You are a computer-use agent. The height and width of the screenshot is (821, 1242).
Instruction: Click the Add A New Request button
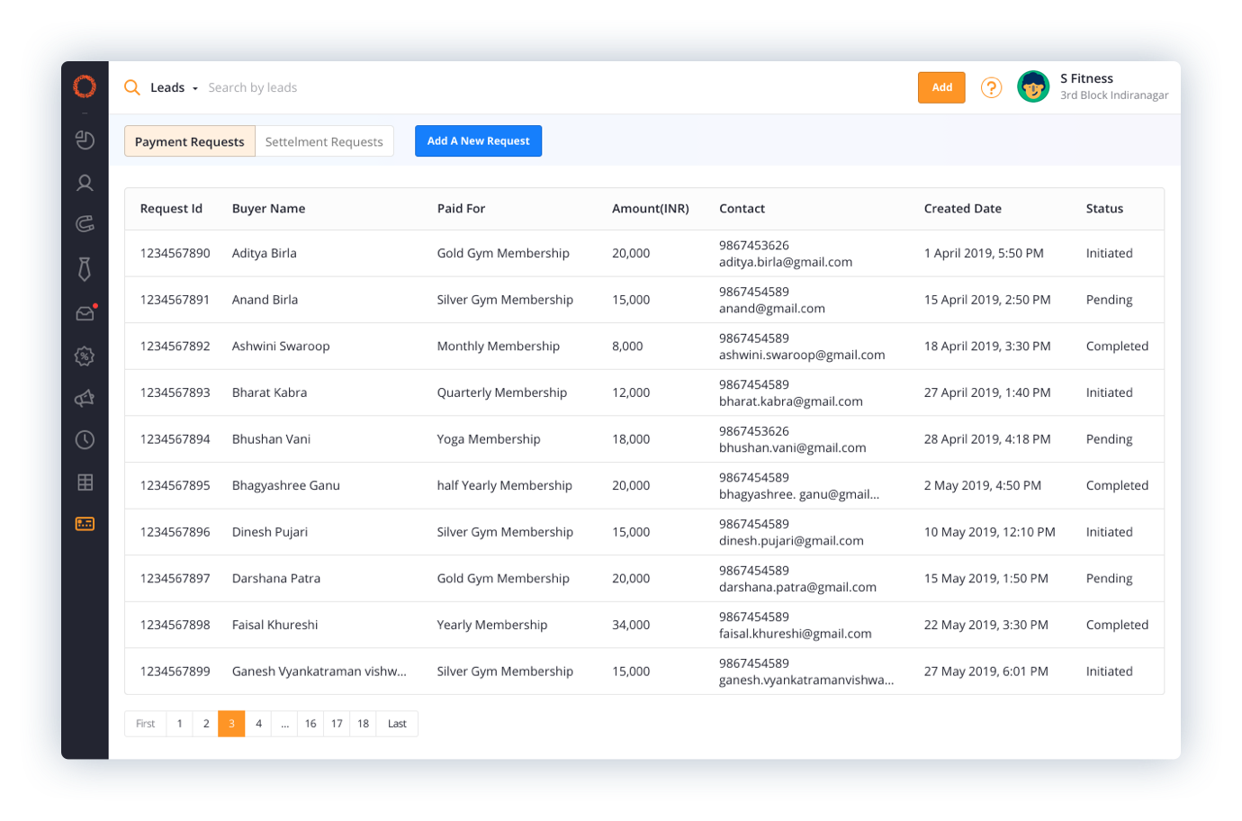coord(478,141)
